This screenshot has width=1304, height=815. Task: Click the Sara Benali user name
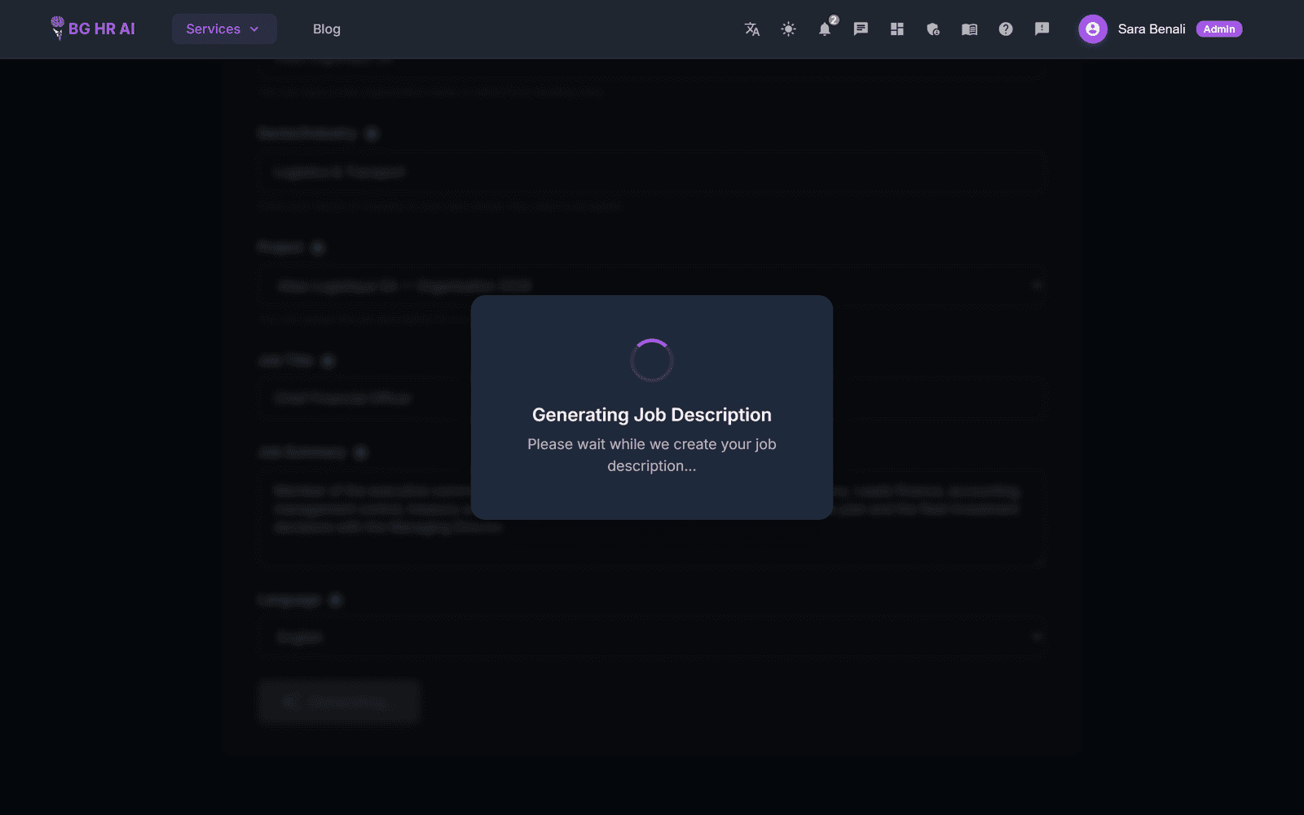(x=1152, y=29)
